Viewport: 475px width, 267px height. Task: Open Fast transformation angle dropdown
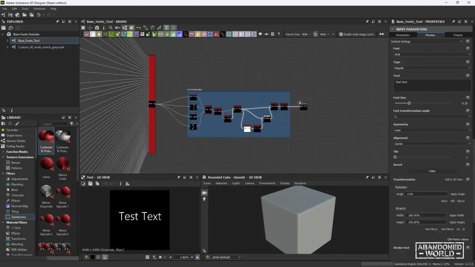[x=432, y=117]
